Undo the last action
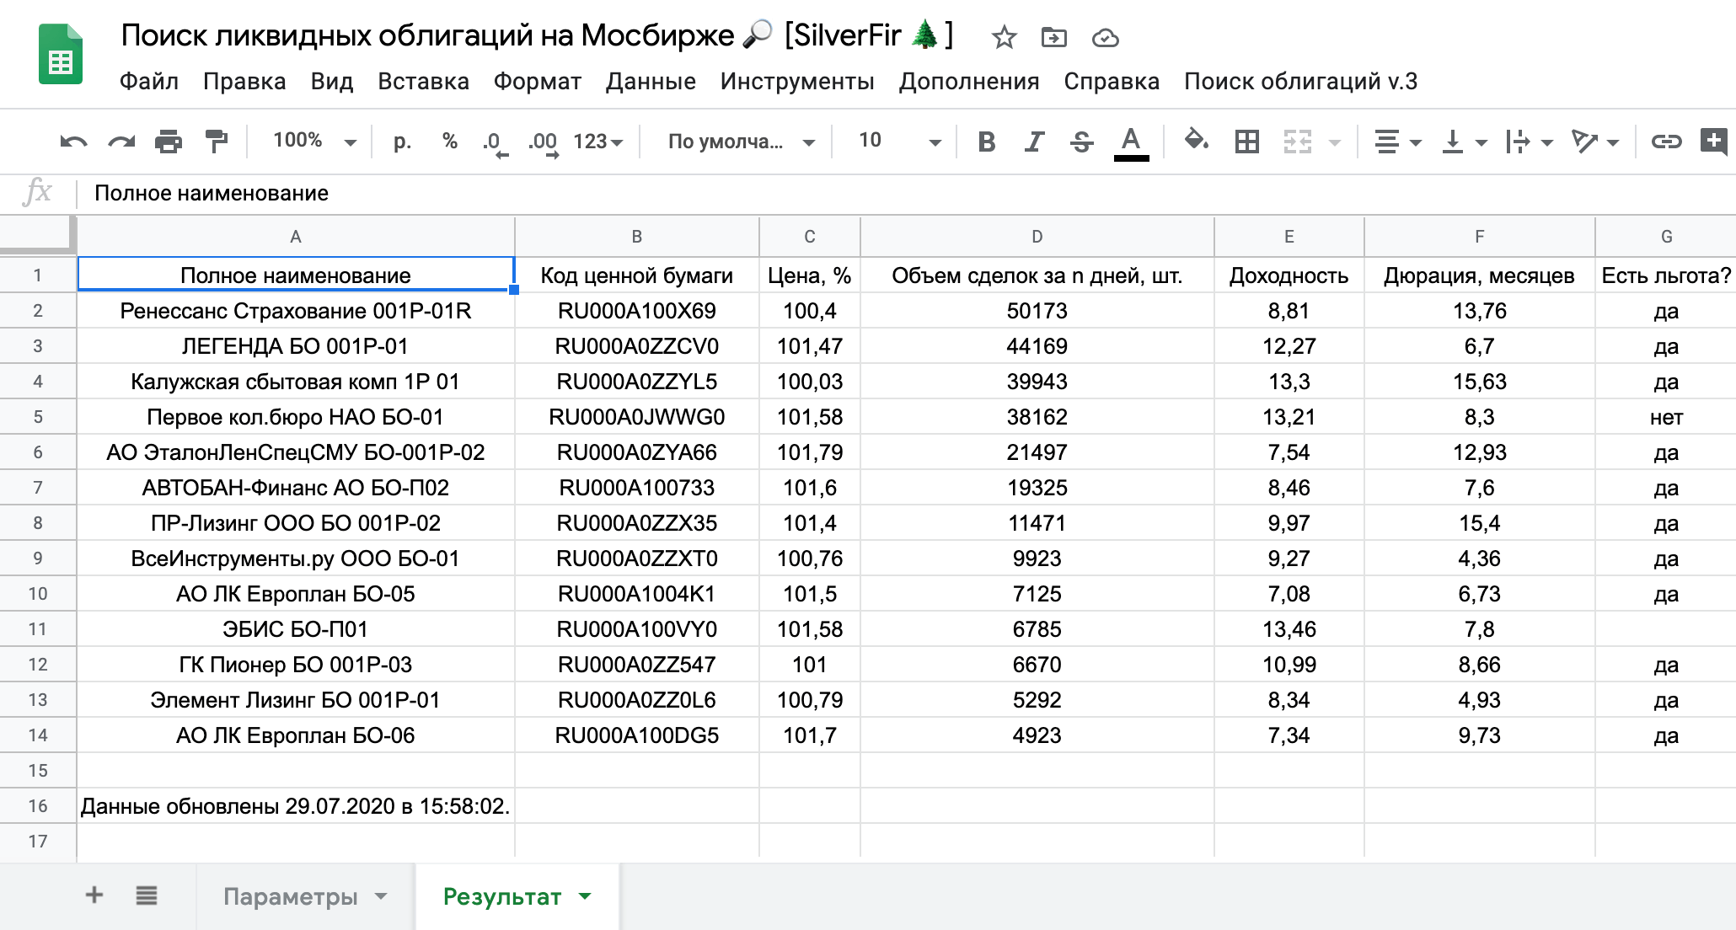This screenshot has width=1736, height=930. 74,142
